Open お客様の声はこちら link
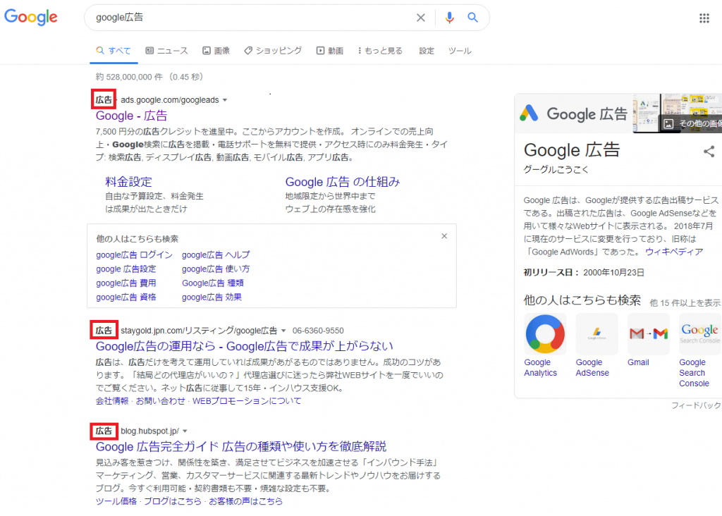The height and width of the screenshot is (516, 722). click(245, 501)
